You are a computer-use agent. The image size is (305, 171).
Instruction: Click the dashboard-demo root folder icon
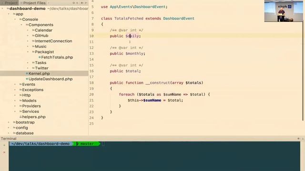(8, 9)
